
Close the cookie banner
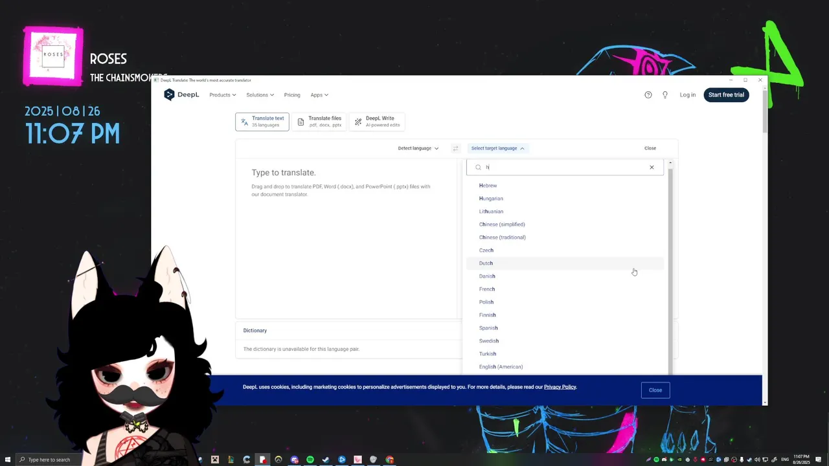655,390
